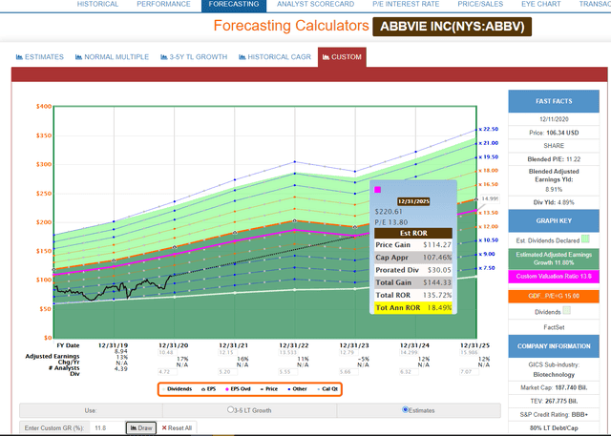Click the GRAPH KEY panel header
Image resolution: width=611 pixels, height=436 pixels.
554,220
